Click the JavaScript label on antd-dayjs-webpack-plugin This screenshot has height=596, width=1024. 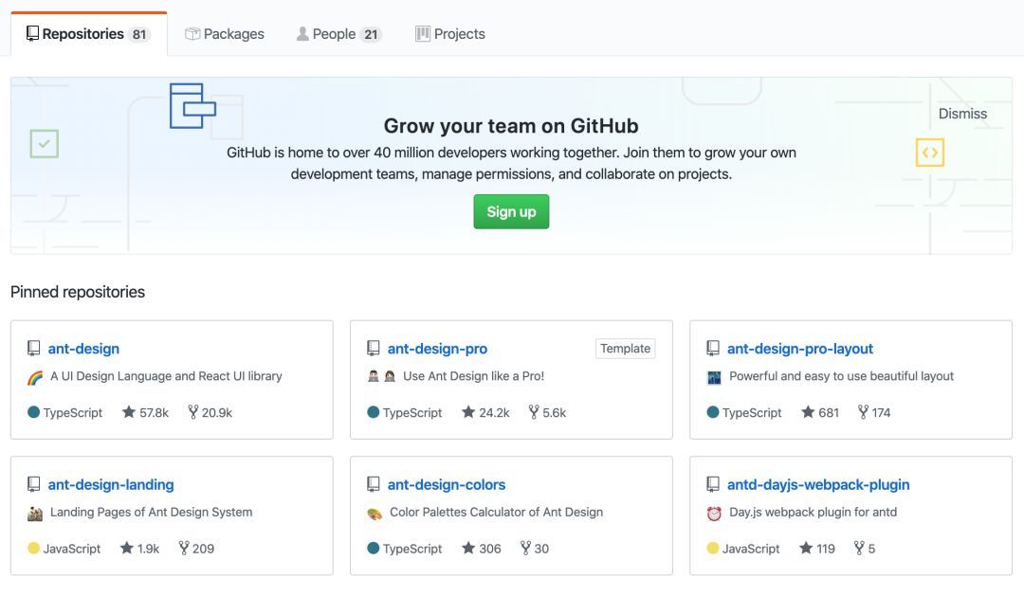pyautogui.click(x=751, y=549)
